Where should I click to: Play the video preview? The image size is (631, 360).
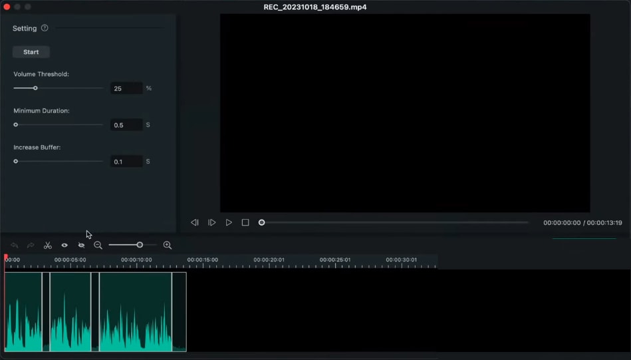[229, 223]
